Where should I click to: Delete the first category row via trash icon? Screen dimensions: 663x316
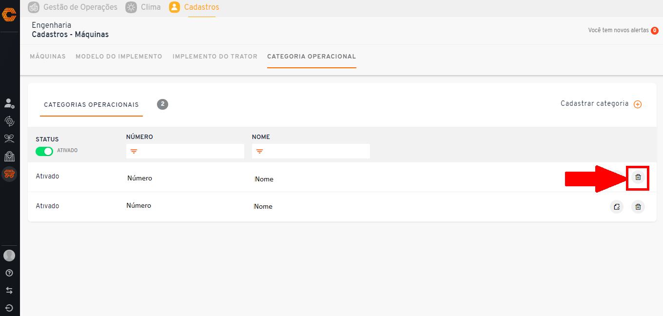(638, 177)
